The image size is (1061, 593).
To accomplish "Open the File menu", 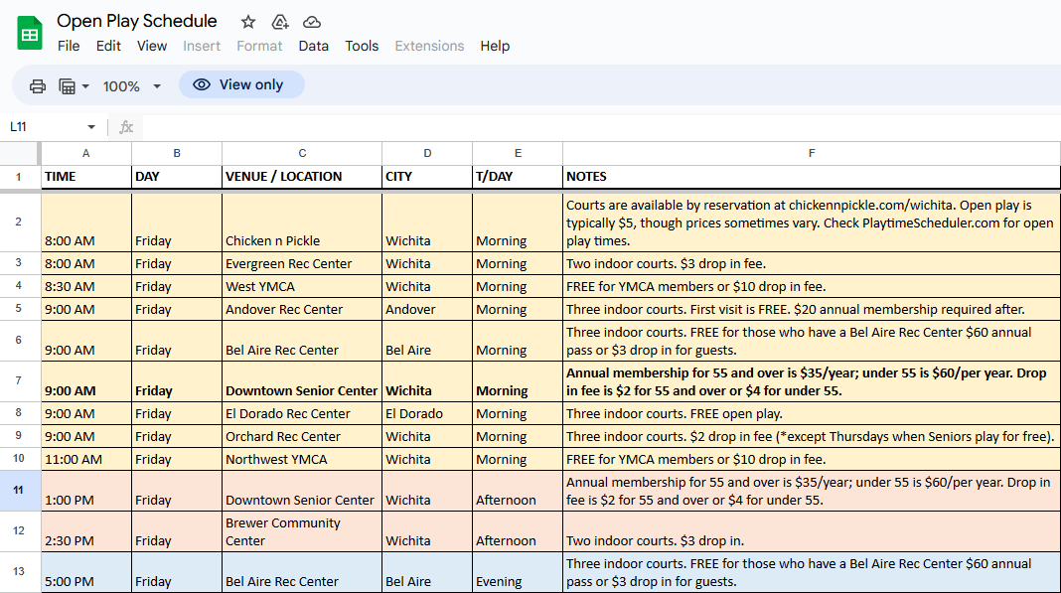I will click(69, 46).
